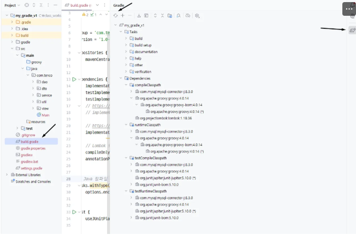Collapse the src folder
The height and width of the screenshot is (235, 356).
(x=12, y=49)
